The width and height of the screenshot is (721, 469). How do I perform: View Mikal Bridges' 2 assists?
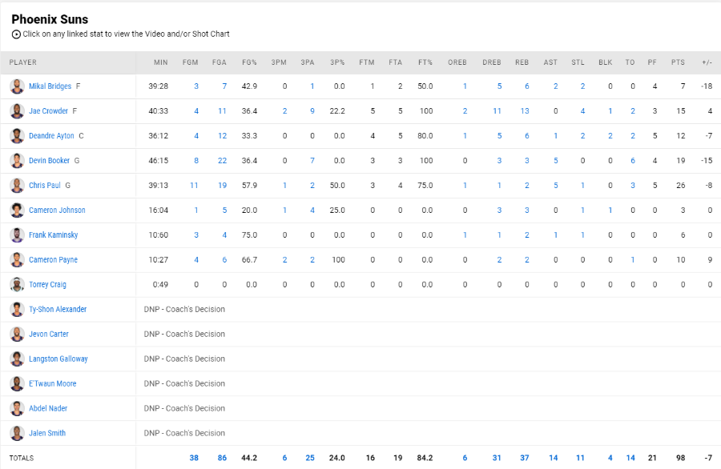[x=555, y=86]
